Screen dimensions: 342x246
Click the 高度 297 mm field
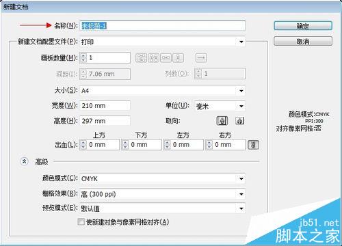(x=105, y=121)
